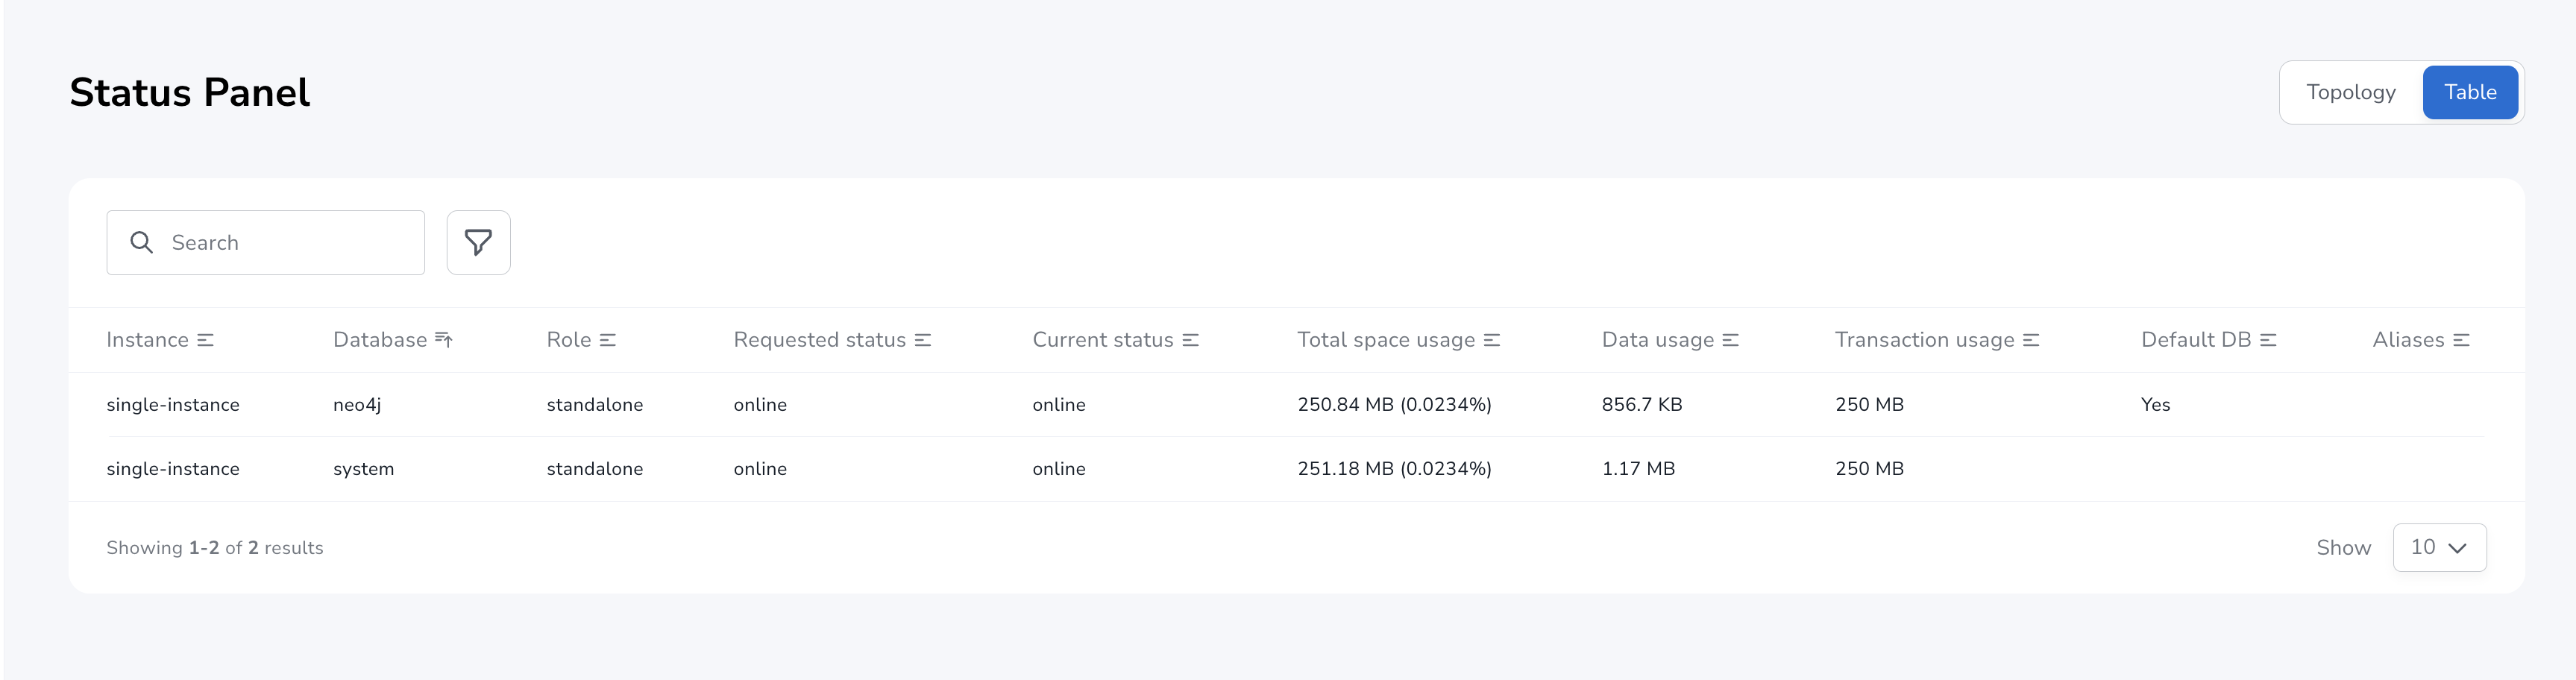Open the Data usage column menu icon
This screenshot has width=2576, height=680.
point(1731,340)
